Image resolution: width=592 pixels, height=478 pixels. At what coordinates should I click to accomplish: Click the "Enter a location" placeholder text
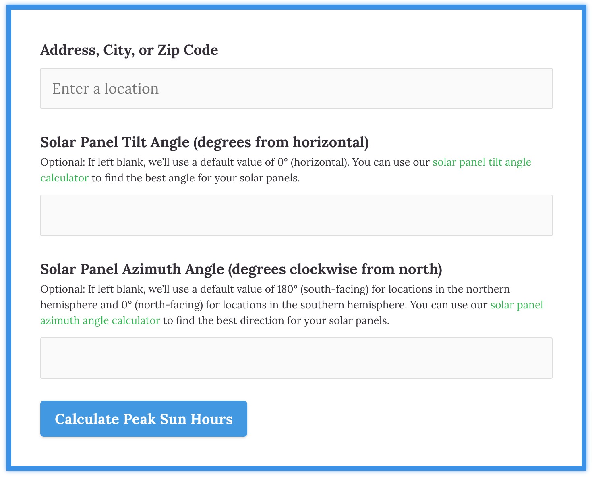106,89
